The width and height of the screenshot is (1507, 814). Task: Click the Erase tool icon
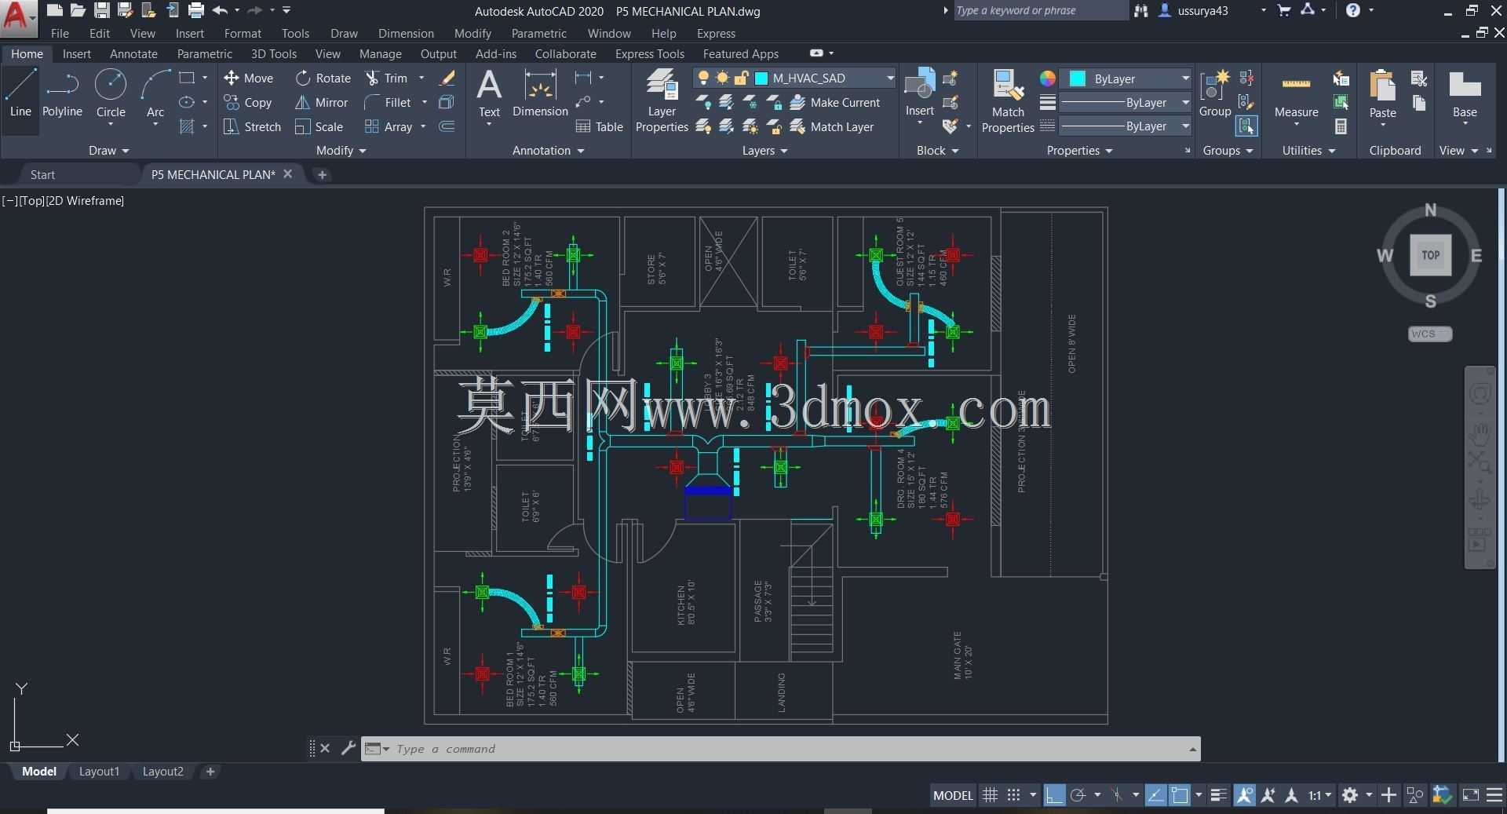[447, 78]
